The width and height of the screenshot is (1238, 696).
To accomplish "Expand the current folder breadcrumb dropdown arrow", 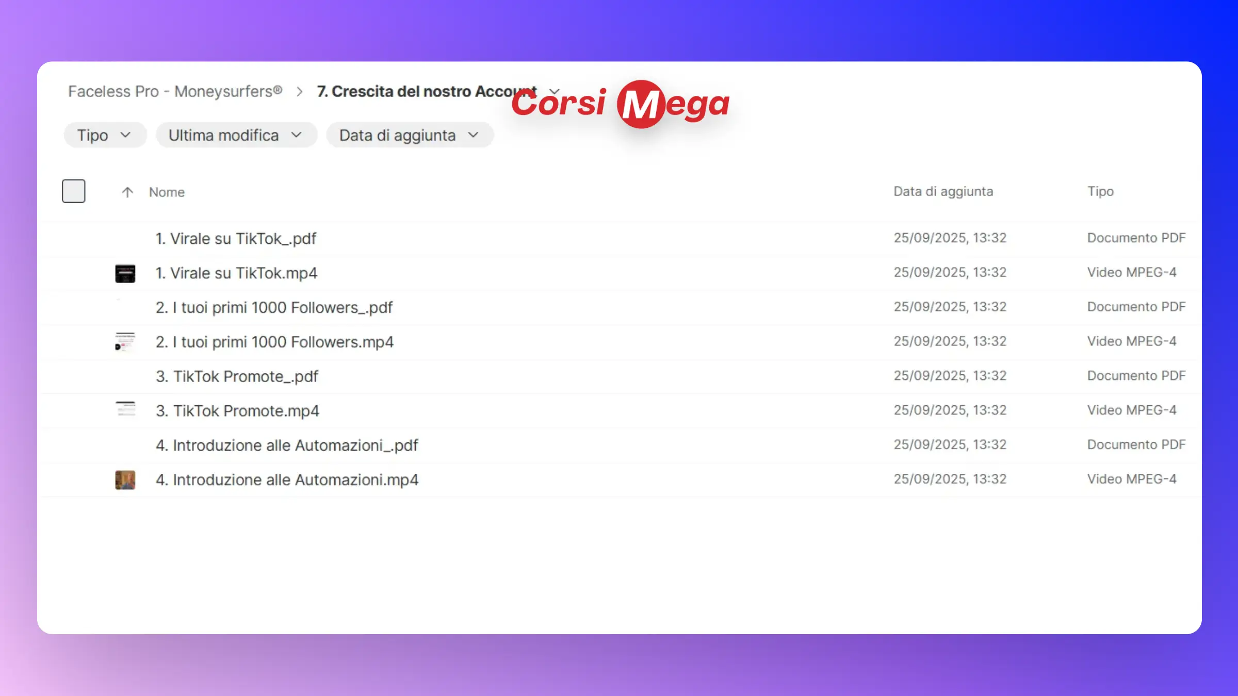I will coord(555,91).
